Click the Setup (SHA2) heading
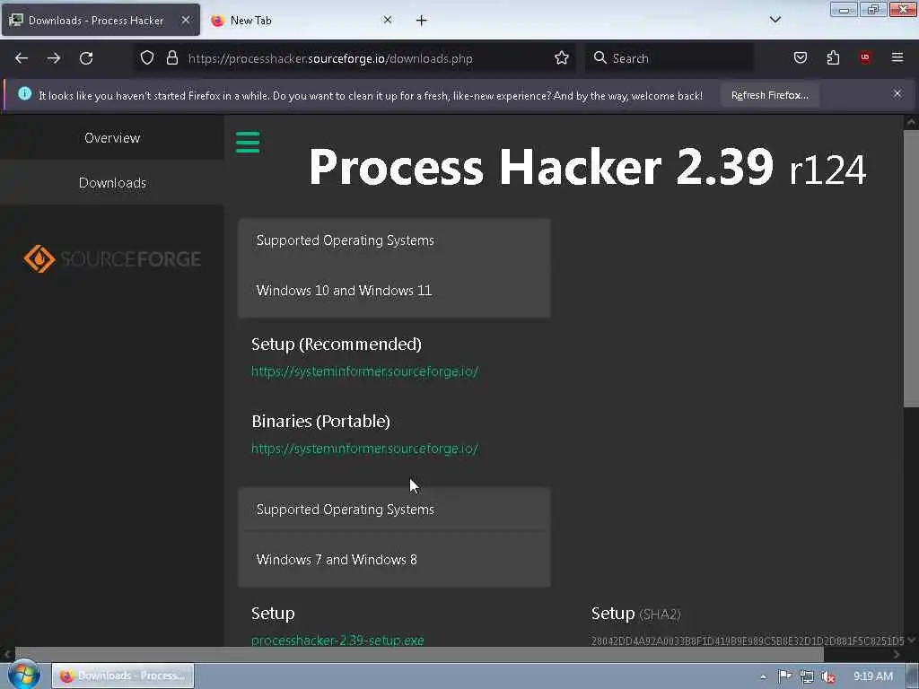 636,614
